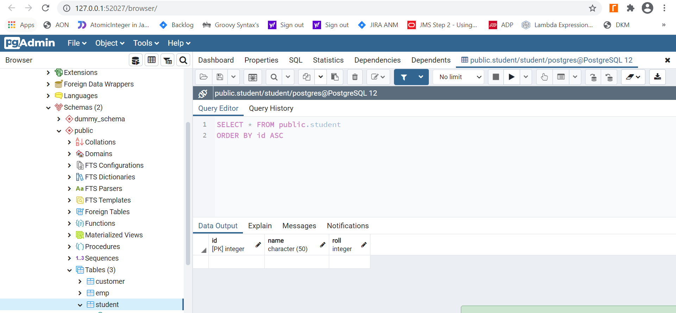Image resolution: width=676 pixels, height=313 pixels.
Task: Open the Explain options dropdown arrow
Action: coord(575,77)
